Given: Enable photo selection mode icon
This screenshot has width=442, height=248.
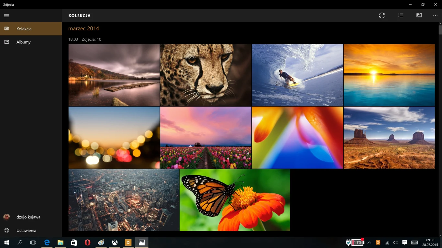Looking at the screenshot, I should pos(401,15).
